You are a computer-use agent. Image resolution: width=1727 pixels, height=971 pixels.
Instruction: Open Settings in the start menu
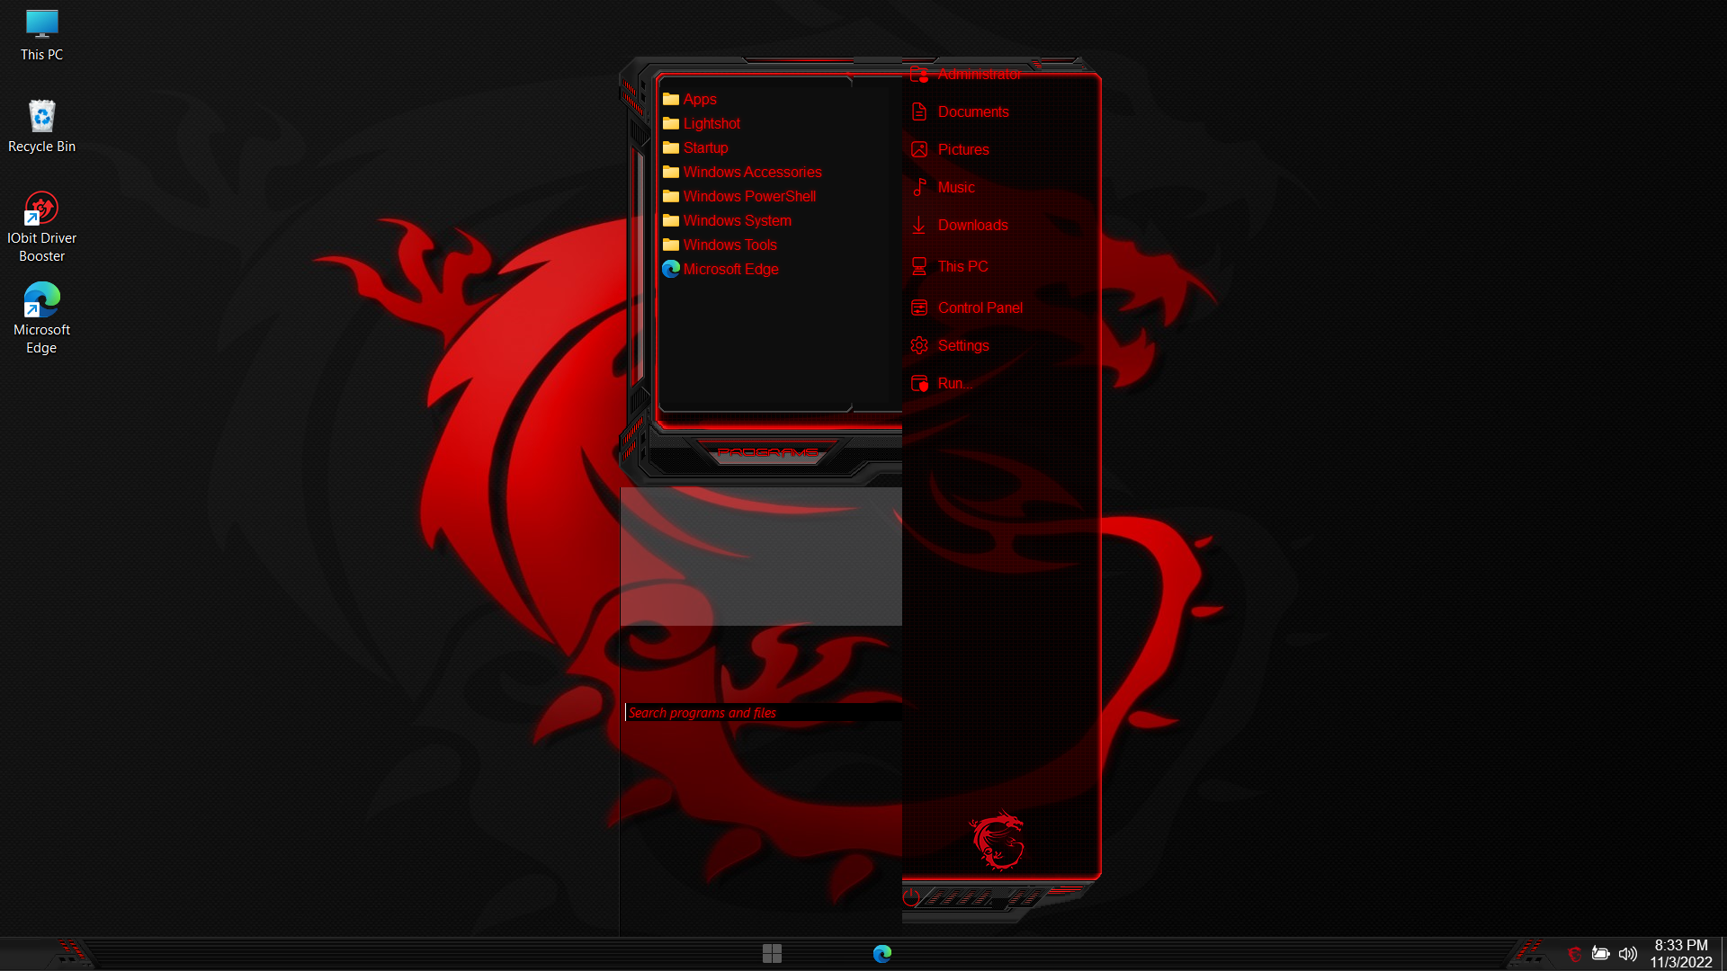[x=962, y=345]
